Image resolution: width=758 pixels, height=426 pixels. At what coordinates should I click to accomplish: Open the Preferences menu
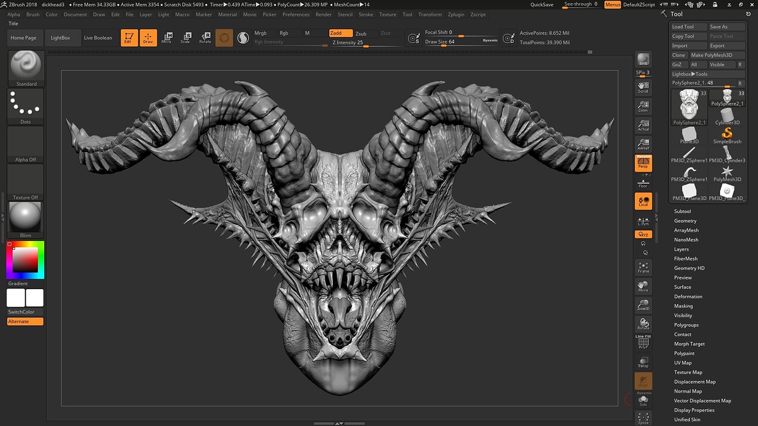click(x=296, y=15)
